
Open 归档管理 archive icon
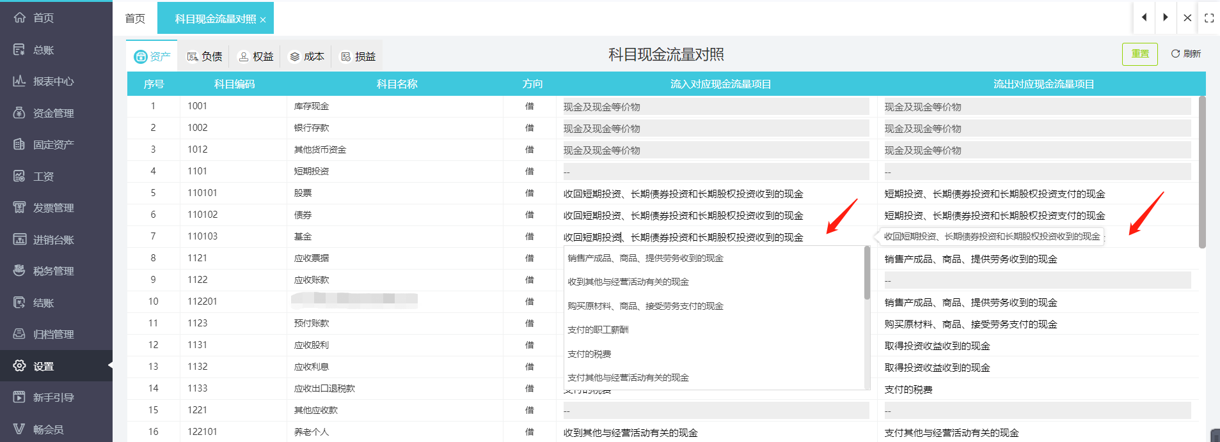tap(19, 334)
